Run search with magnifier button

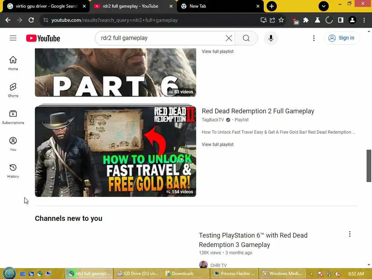coord(246,38)
